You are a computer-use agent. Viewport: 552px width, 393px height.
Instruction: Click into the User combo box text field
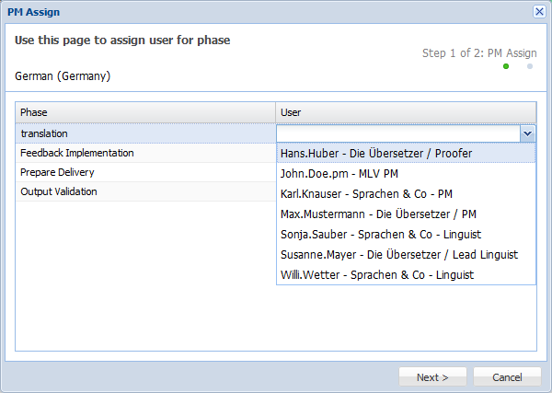(397, 133)
